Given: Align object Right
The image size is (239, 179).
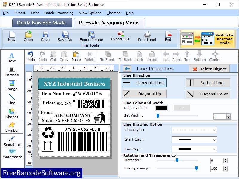Looking at the screenshot, I should (177, 56).
